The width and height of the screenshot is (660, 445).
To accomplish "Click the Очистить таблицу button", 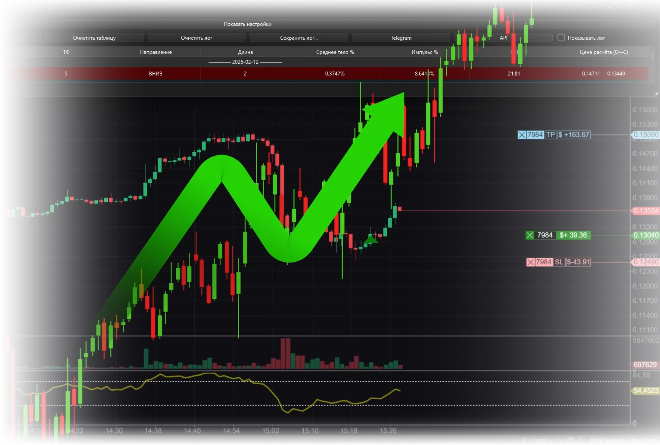I will coord(94,38).
